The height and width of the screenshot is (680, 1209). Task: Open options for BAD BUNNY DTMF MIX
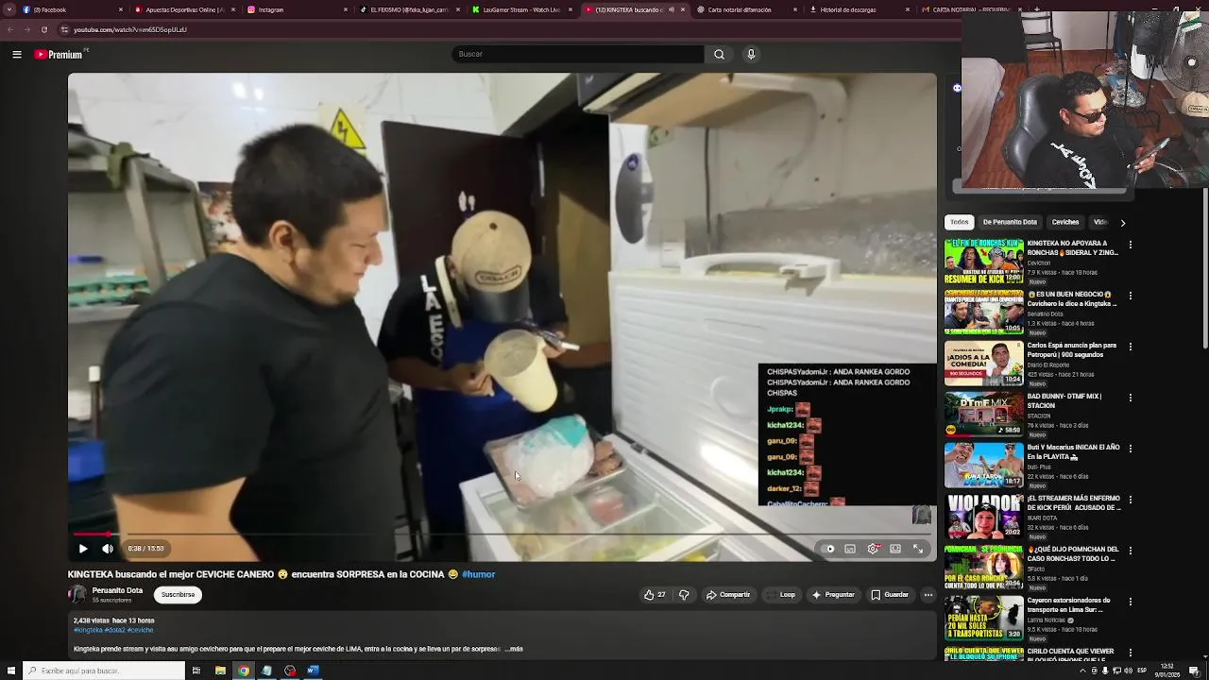1130,398
